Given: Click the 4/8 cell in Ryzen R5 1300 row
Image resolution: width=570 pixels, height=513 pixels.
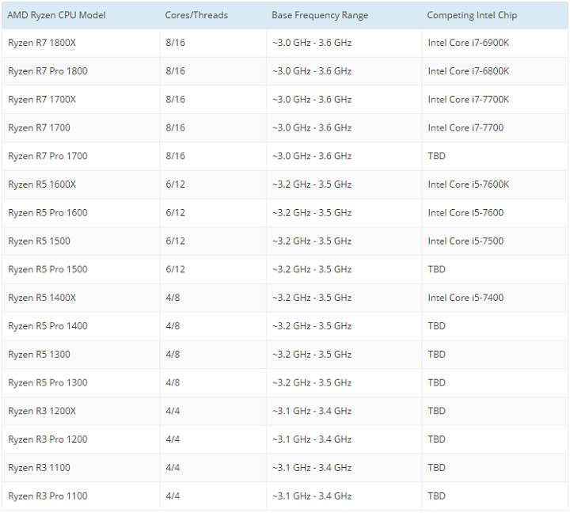Looking at the screenshot, I should 213,355.
